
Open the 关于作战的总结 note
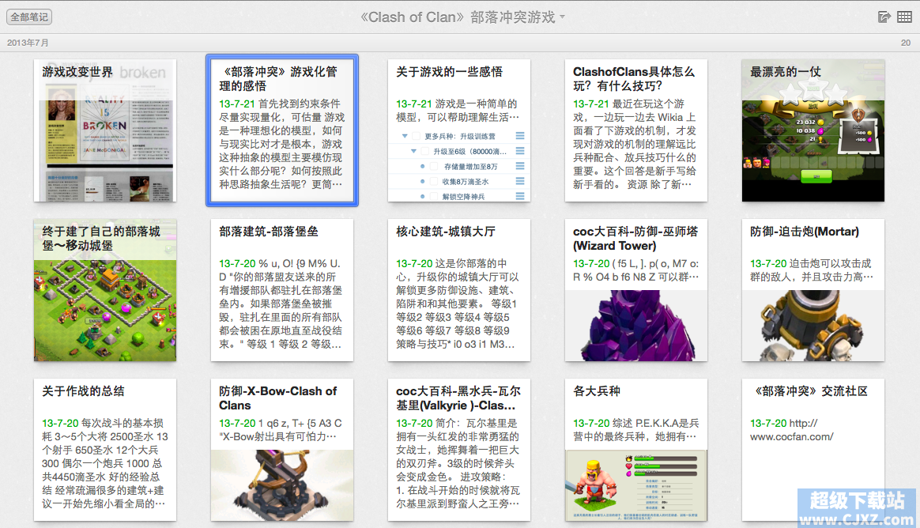[x=105, y=450]
